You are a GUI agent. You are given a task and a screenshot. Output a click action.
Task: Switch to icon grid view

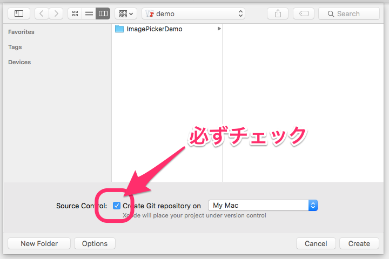[75, 13]
